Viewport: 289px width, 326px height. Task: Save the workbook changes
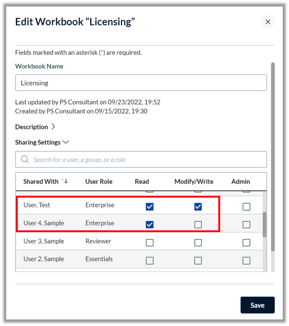point(258,305)
